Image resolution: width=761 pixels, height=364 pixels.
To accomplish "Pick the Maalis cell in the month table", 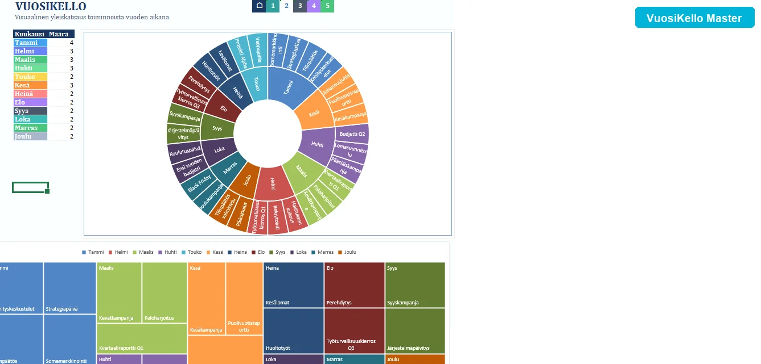I will tap(30, 60).
